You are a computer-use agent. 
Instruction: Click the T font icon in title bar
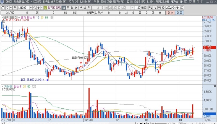pos(198,2)
